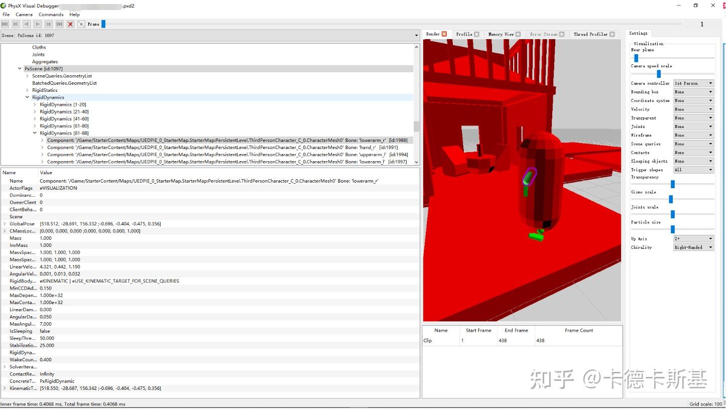Open the Up Axis dropdown
The width and height of the screenshot is (726, 409).
(x=693, y=239)
